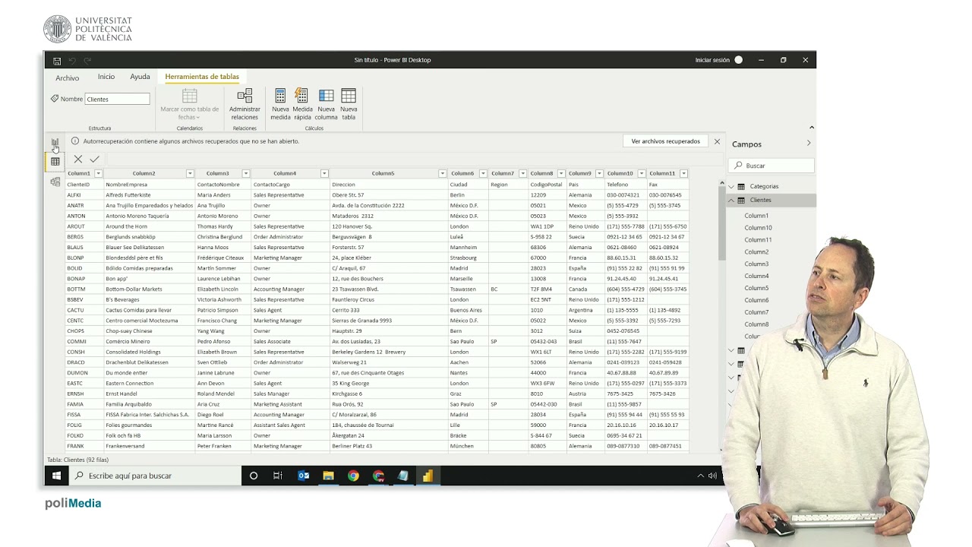Viewport: 972px width, 547px height.
Task: Click the info icon in Autorrecuperación bar
Action: pos(75,141)
